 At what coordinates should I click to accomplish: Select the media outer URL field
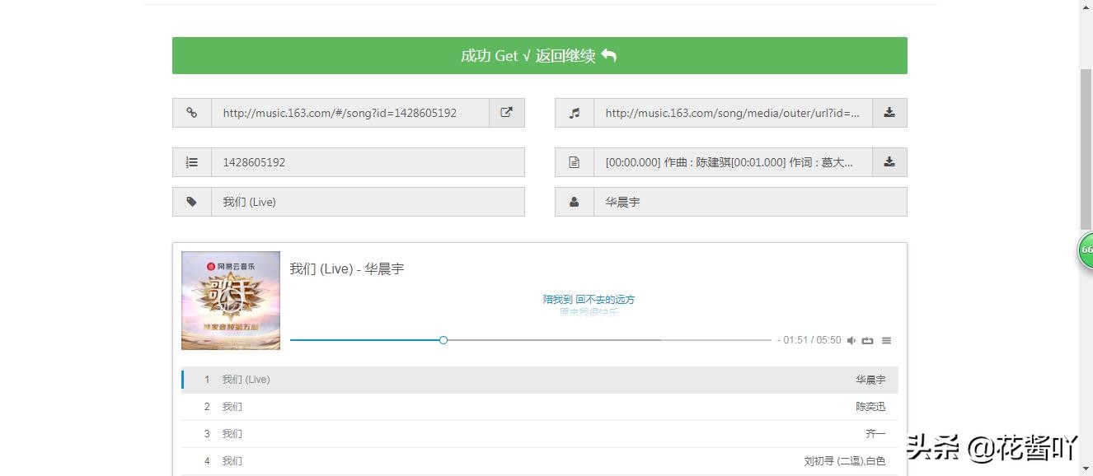pyautogui.click(x=733, y=113)
